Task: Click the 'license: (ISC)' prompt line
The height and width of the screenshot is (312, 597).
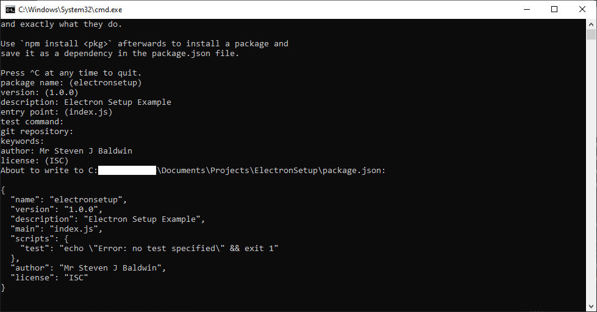Action: pos(35,161)
